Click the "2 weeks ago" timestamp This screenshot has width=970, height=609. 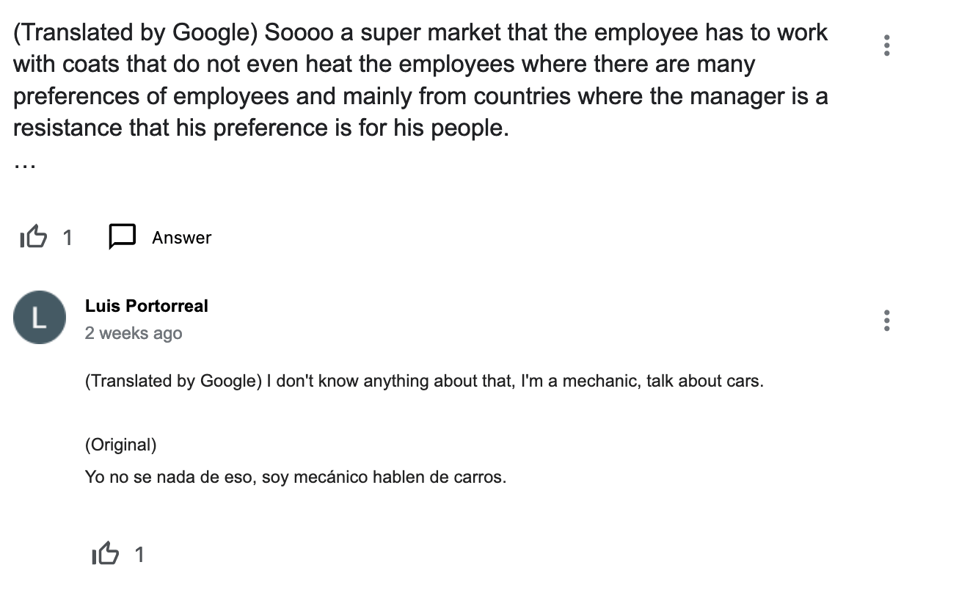pyautogui.click(x=133, y=333)
